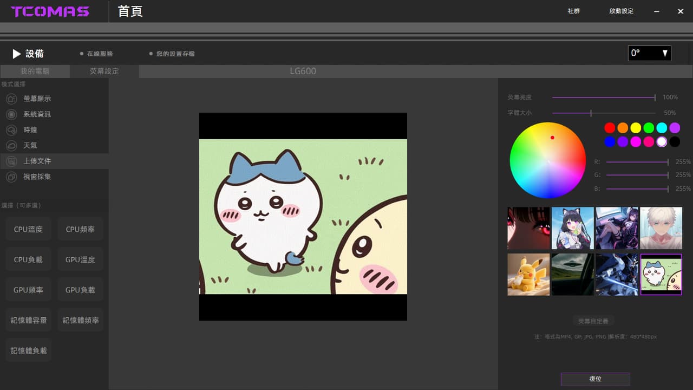Select the Pikachu thumbnail

tap(528, 275)
